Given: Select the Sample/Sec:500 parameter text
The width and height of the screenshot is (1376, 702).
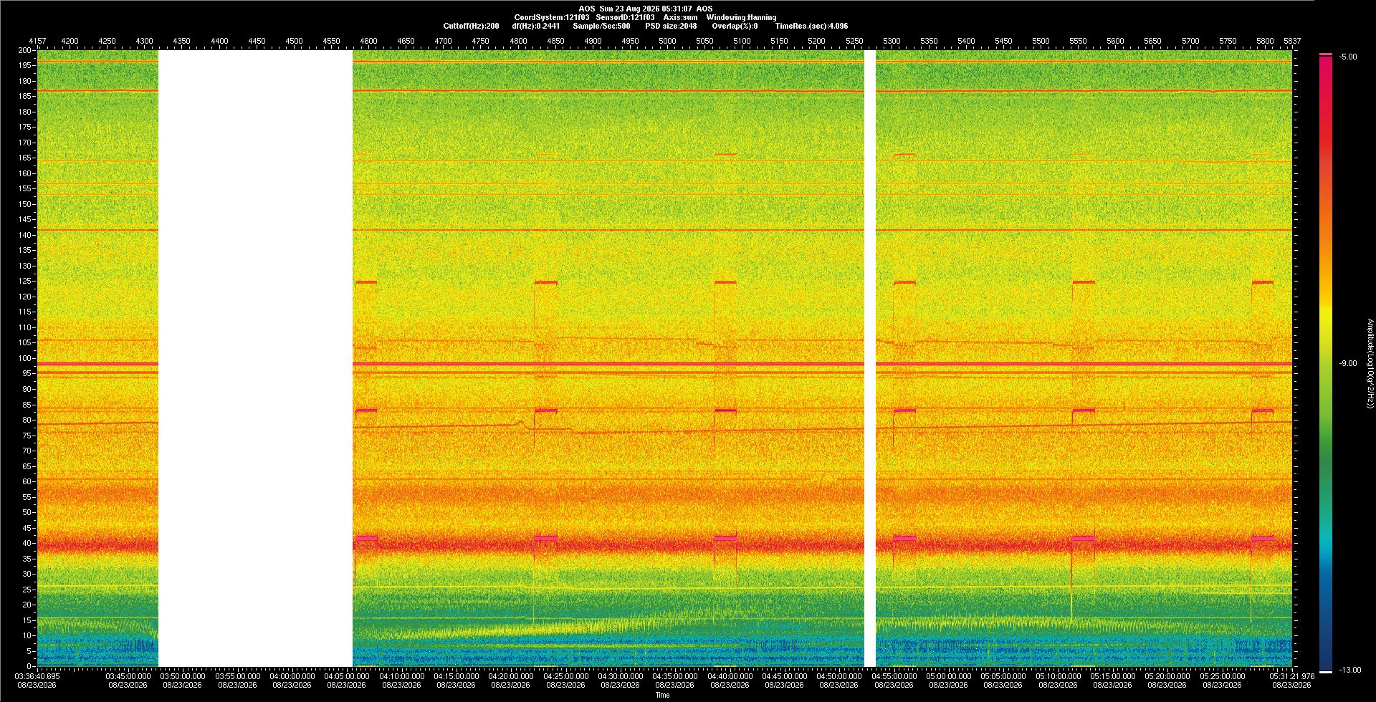Looking at the screenshot, I should coord(601,26).
